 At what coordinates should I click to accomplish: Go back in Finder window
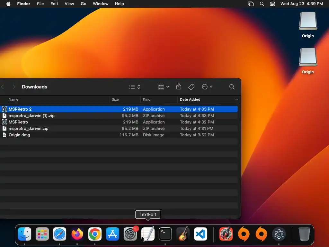pos(3,87)
